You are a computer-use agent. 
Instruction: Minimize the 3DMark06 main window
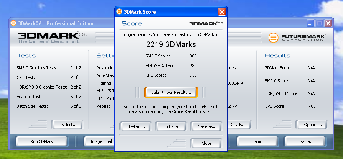[x=310, y=23]
